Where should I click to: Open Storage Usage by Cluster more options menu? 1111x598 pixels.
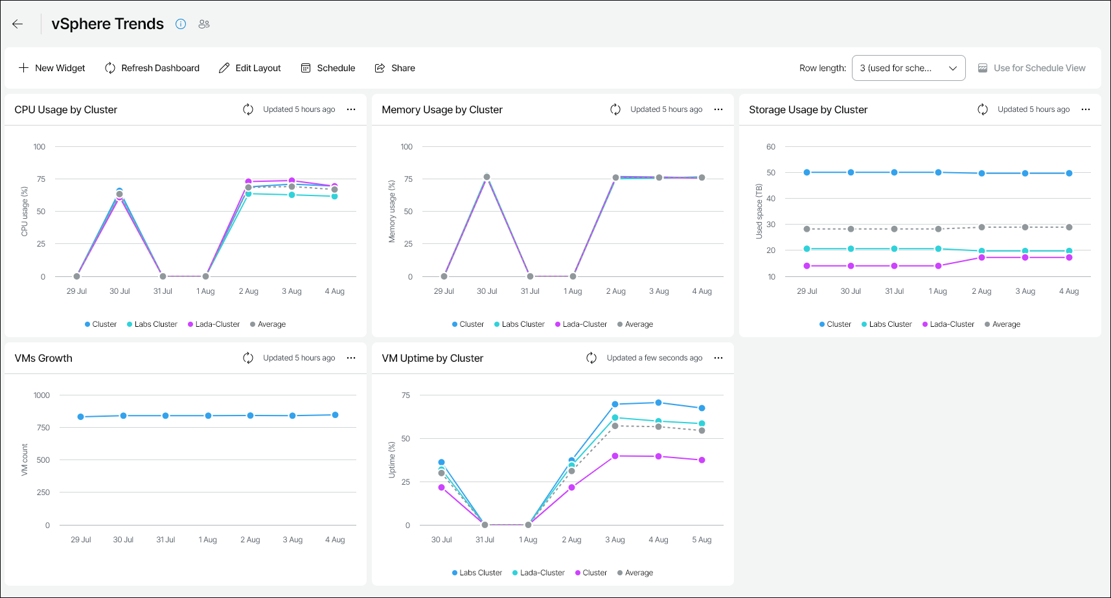click(x=1086, y=109)
